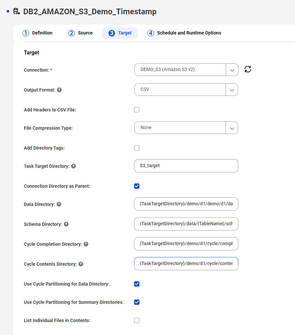Viewport: 295px width, 335px height.
Task: Click the help icon beside Schema Directory
Action: [x=66, y=224]
